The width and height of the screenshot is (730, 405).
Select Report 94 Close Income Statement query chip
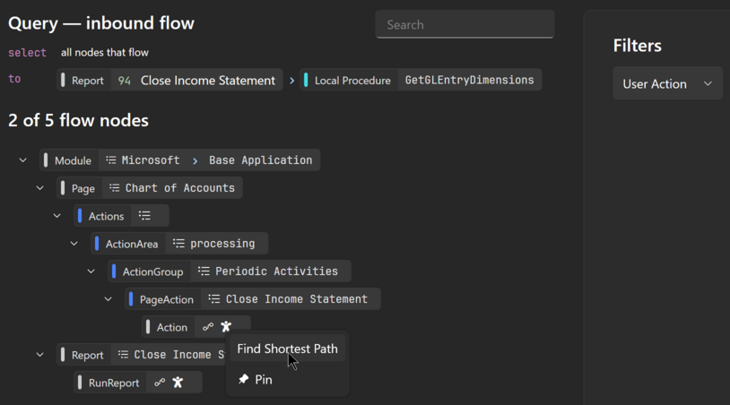(x=169, y=80)
